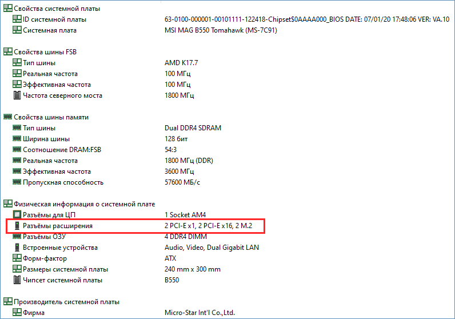The image size is (455, 319).
Task: Click the memory icon at "Свойства шины памяти"
Action: point(8,117)
